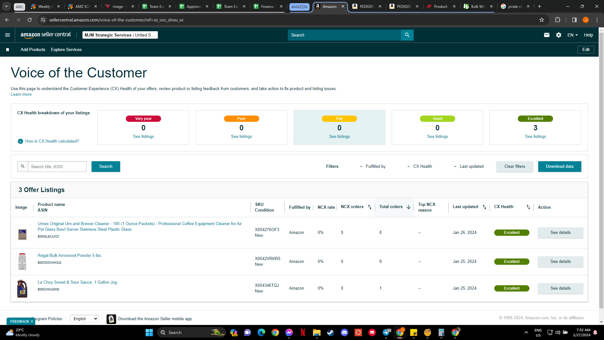604x340 pixels.
Task: Close the FEEDBACK tab
Action: tap(32, 321)
